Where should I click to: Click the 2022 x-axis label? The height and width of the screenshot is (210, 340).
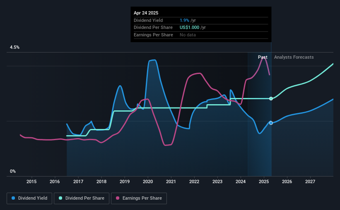pos(194,181)
